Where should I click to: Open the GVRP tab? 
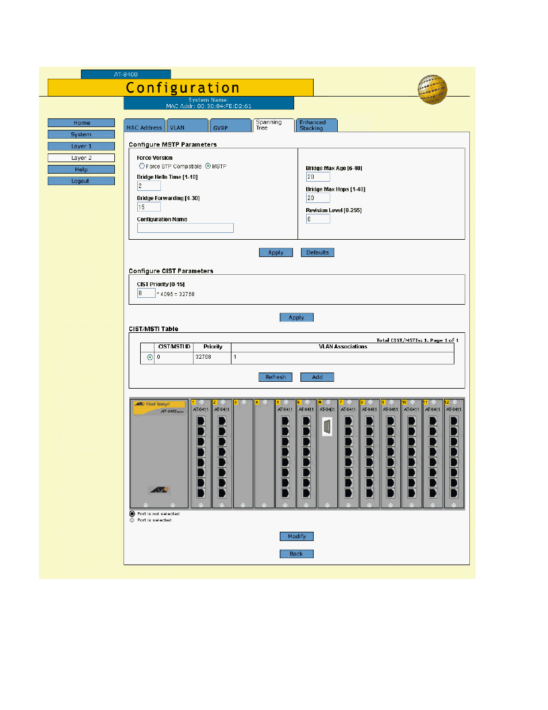[231, 126]
